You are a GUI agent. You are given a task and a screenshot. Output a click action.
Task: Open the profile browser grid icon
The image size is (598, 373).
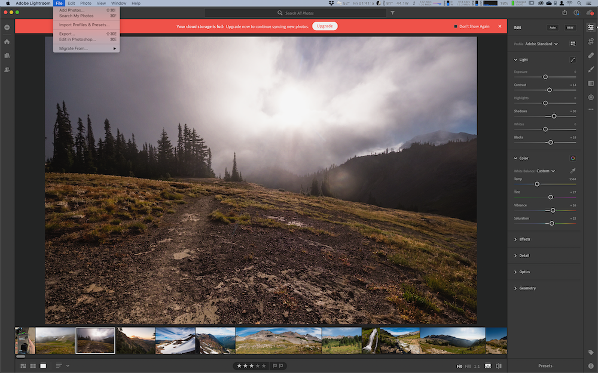pyautogui.click(x=572, y=44)
